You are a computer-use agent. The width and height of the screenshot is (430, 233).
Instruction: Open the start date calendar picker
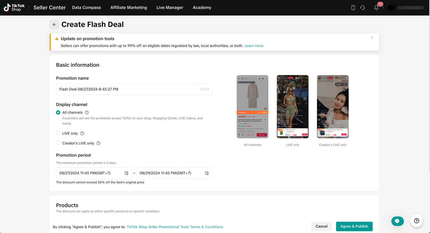coord(126,173)
